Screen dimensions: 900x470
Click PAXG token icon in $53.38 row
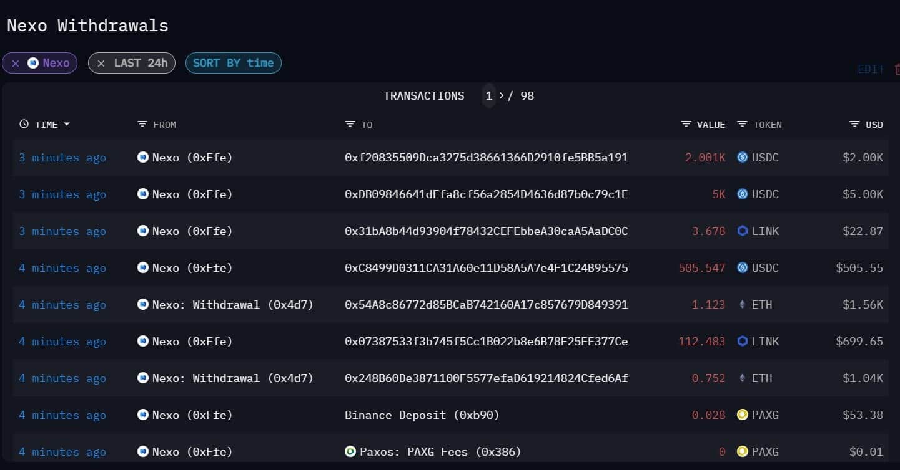[742, 415]
